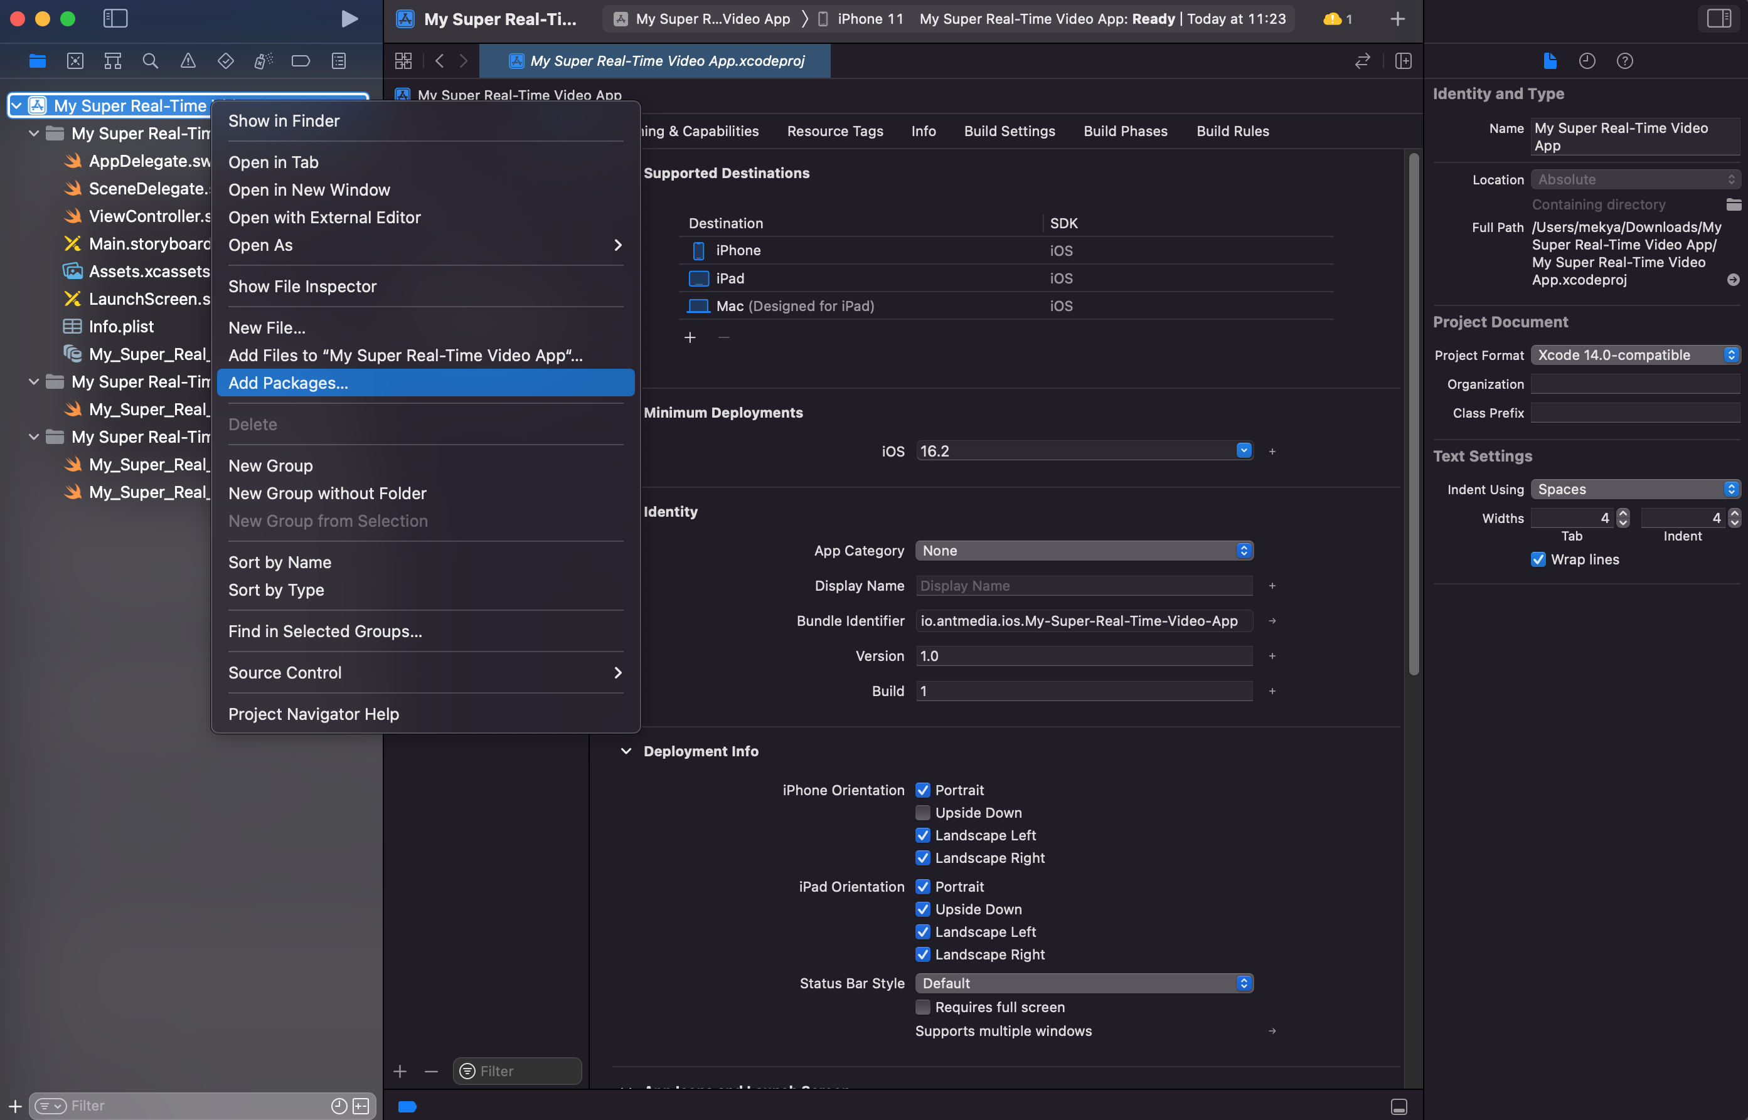Click the targets Filter field
The width and height of the screenshot is (1748, 1120).
pyautogui.click(x=517, y=1071)
